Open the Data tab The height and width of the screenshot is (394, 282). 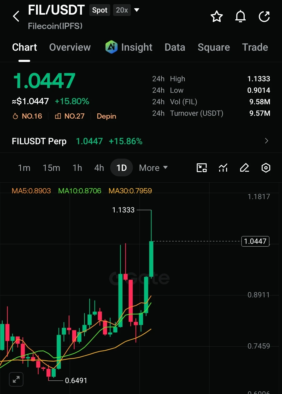pos(175,47)
